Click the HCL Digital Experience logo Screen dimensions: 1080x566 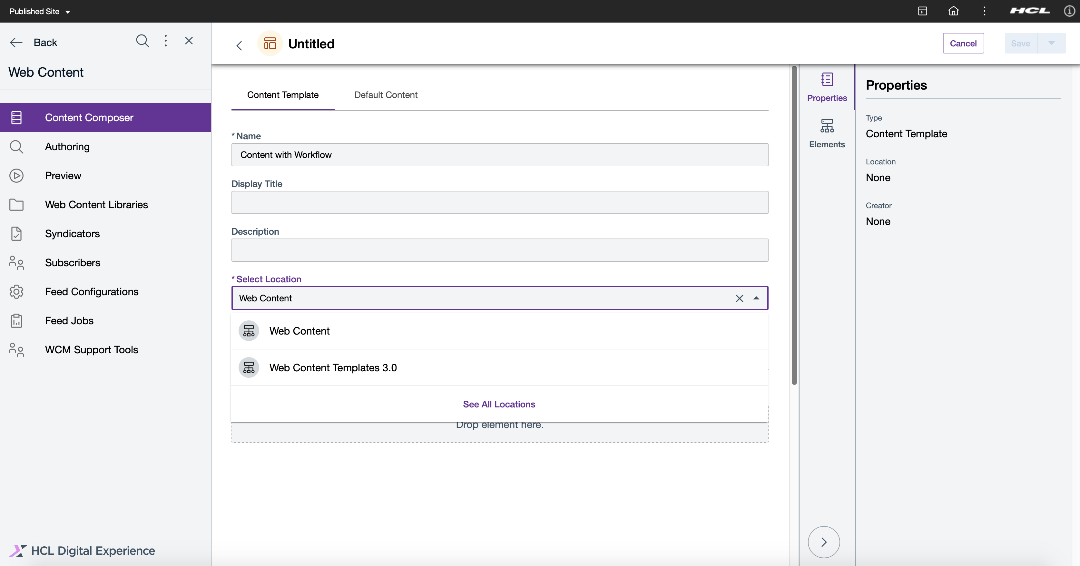[x=82, y=551]
